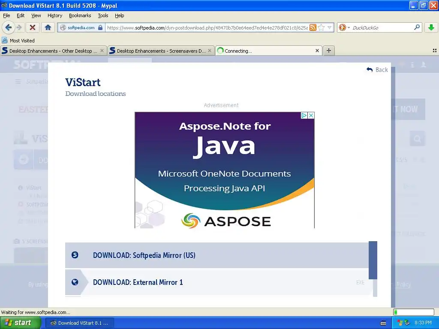
Task: Open the URL history dropdown arrow
Action: click(x=330, y=27)
